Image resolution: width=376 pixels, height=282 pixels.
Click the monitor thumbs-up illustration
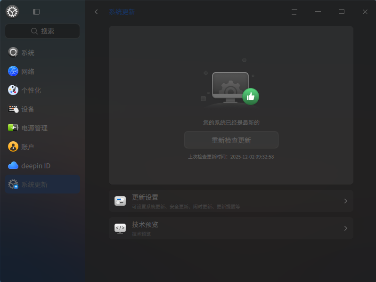(230, 84)
